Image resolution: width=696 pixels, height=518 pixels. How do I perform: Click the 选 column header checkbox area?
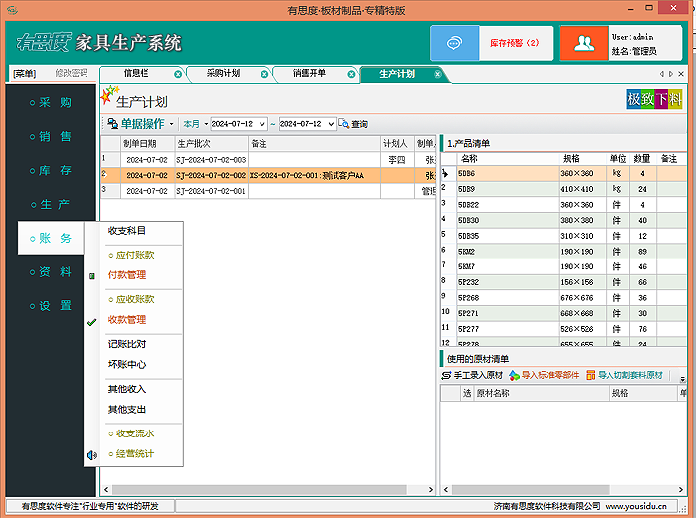point(467,393)
